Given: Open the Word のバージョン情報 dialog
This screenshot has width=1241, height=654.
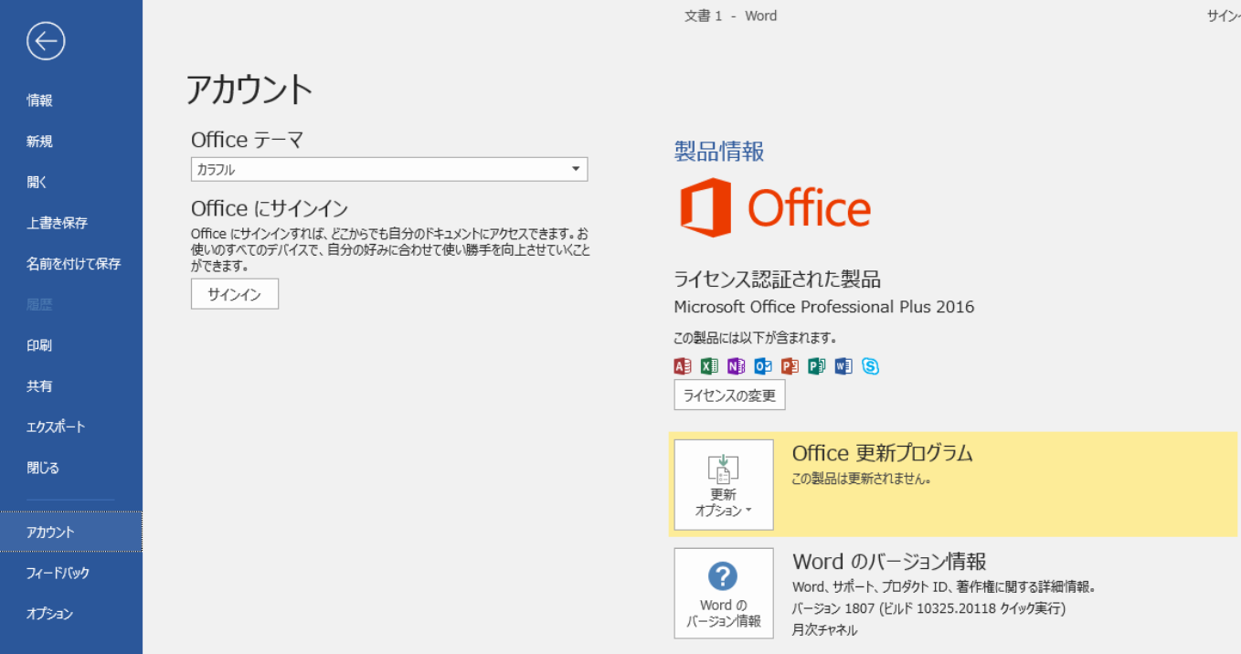Looking at the screenshot, I should pyautogui.click(x=724, y=593).
